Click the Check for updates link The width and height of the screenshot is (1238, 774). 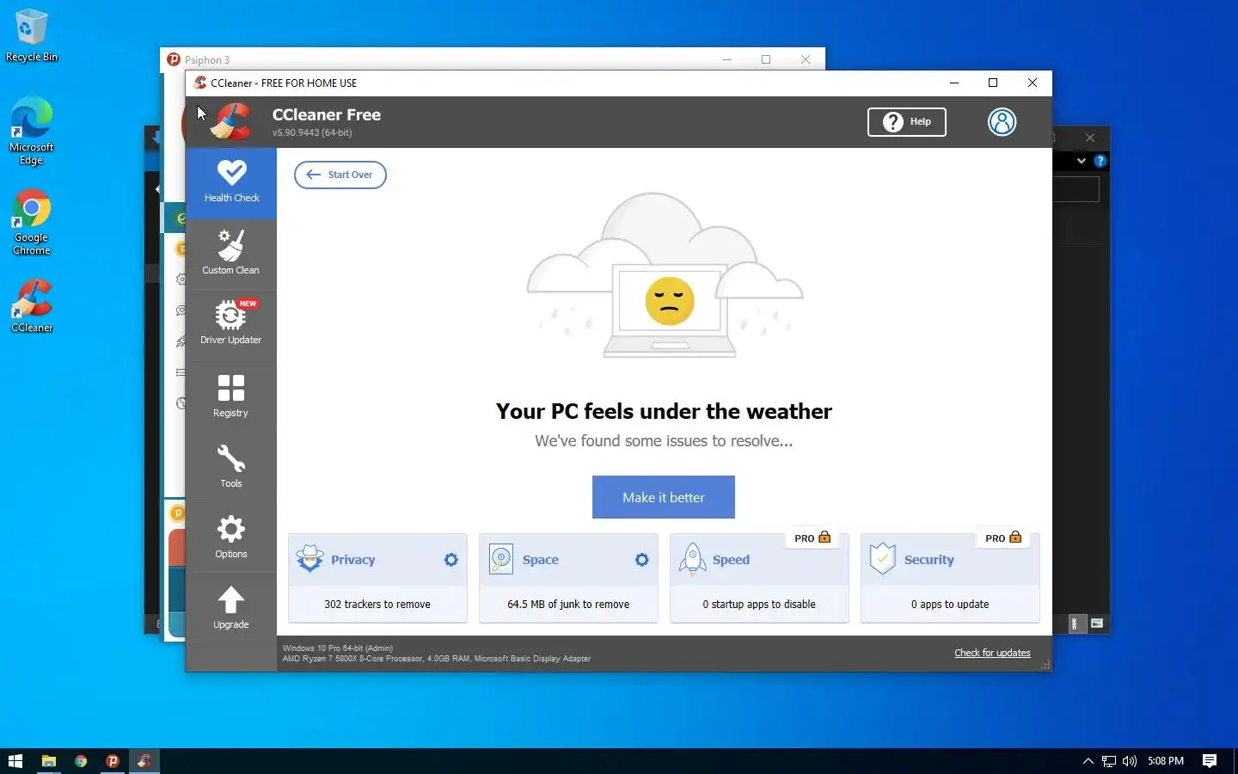[992, 653]
